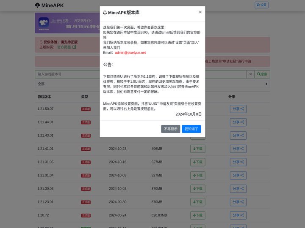Share version 1.21.41.01
This screenshot has width=305, height=228.
(x=238, y=149)
